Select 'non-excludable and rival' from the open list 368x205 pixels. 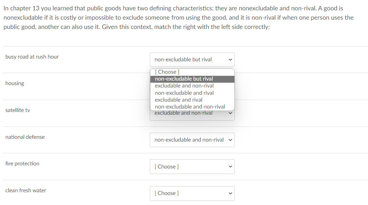(184, 93)
